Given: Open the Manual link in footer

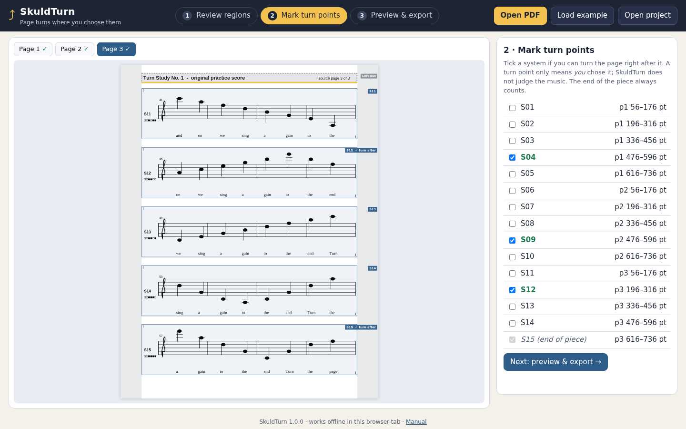Looking at the screenshot, I should [416, 422].
